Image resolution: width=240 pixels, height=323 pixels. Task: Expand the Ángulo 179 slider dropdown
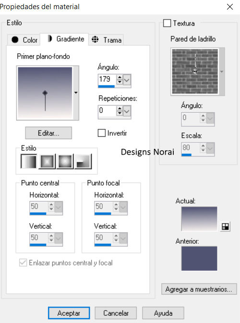pos(127,80)
